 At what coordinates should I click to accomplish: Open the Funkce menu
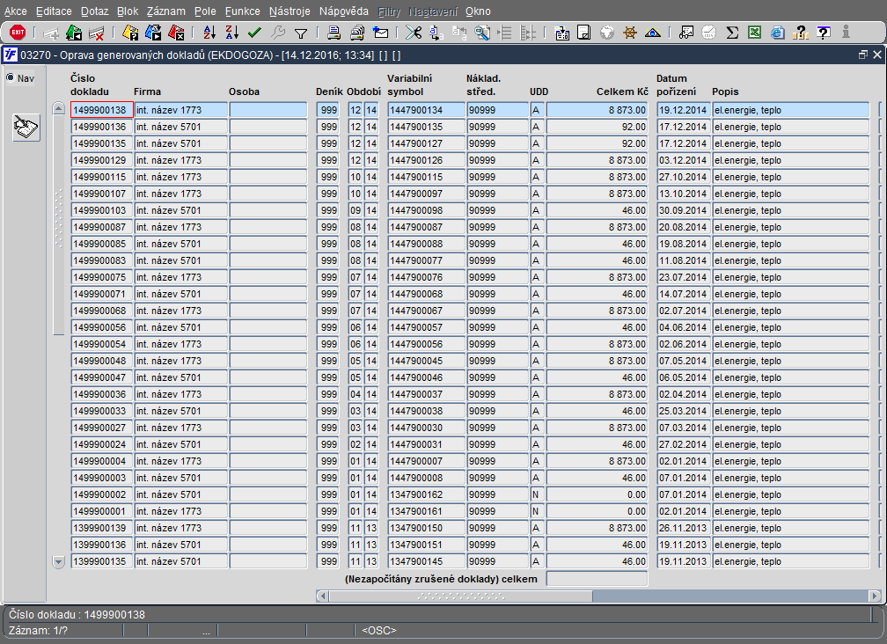[x=242, y=11]
